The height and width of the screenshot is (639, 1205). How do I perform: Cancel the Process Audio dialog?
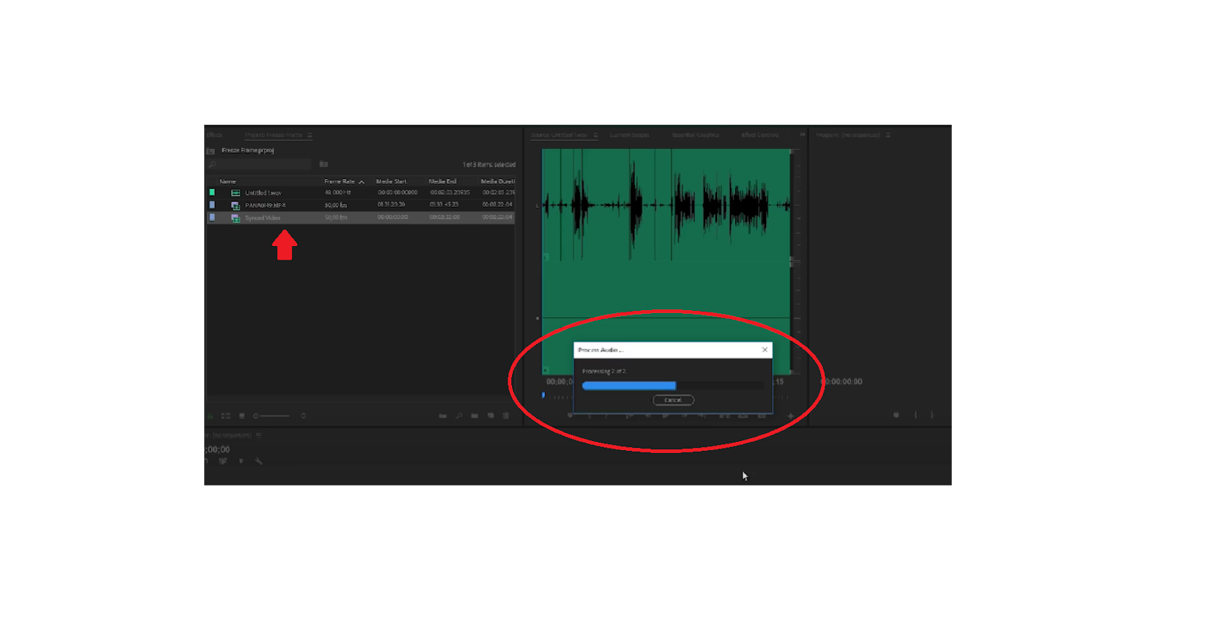tap(673, 400)
